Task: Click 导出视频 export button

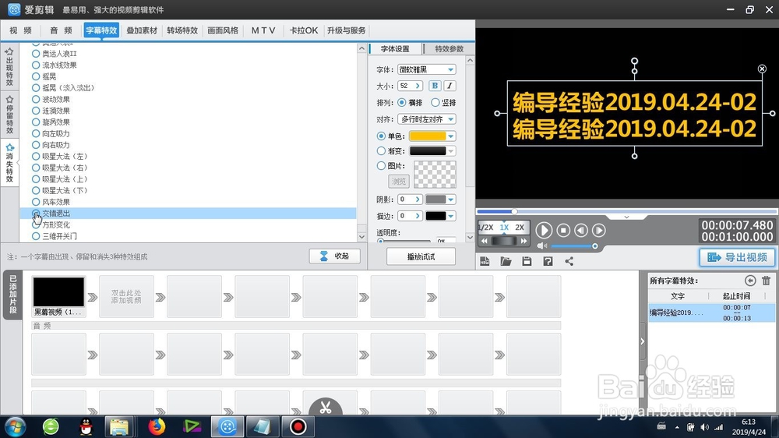Action: click(737, 257)
